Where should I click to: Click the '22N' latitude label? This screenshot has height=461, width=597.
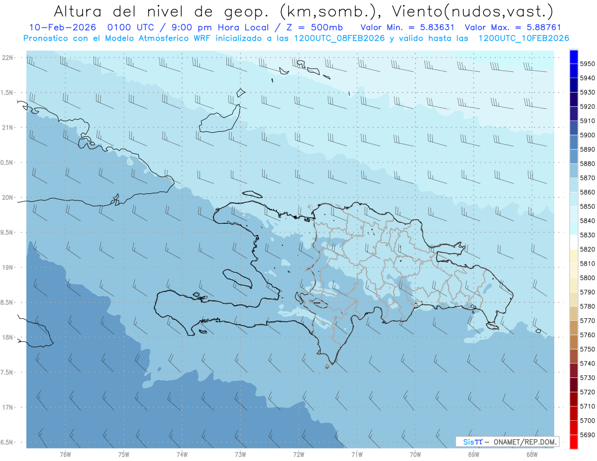(8, 58)
